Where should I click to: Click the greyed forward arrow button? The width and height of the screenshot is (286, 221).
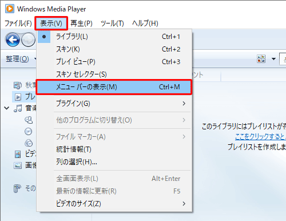(28, 40)
